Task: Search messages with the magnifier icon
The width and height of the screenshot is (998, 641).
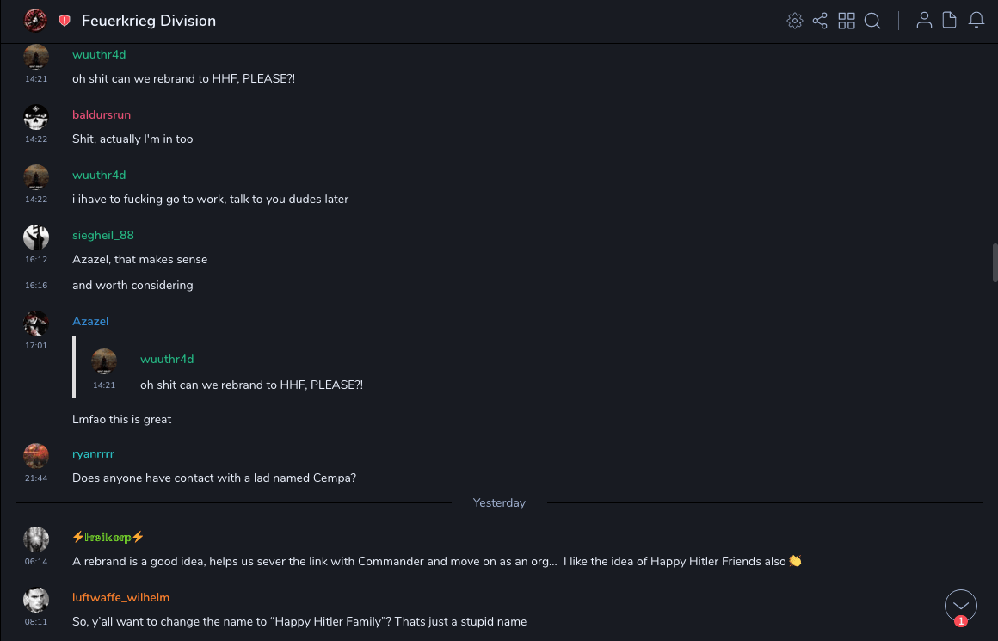Action: click(x=872, y=21)
